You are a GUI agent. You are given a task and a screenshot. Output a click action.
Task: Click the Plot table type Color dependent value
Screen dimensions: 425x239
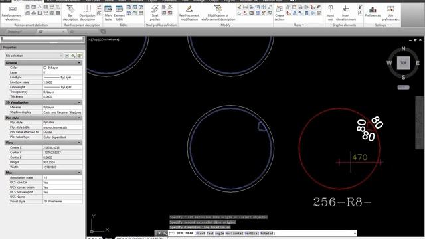coord(62,137)
